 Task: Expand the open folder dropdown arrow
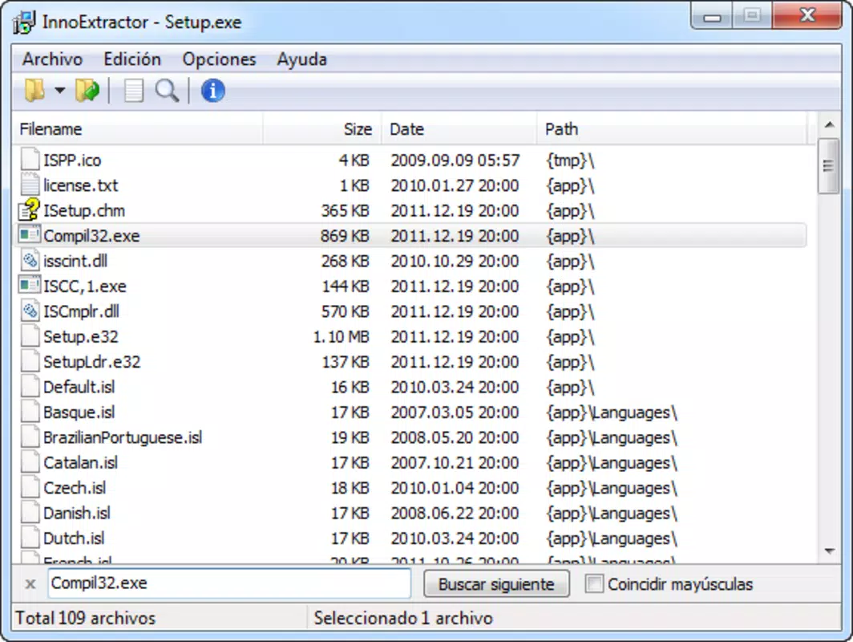pos(59,91)
